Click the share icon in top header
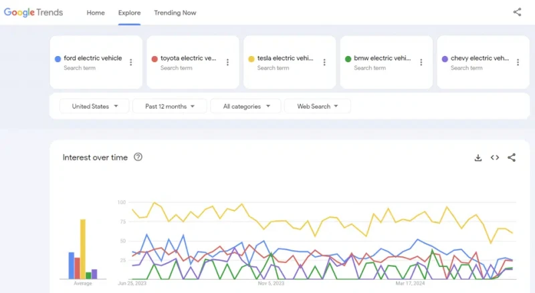 pyautogui.click(x=517, y=12)
